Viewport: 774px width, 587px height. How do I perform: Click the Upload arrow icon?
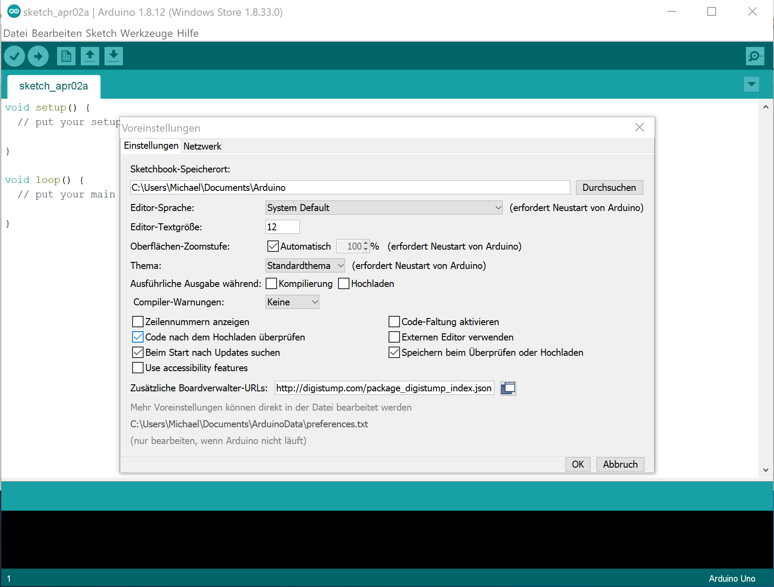click(x=38, y=56)
